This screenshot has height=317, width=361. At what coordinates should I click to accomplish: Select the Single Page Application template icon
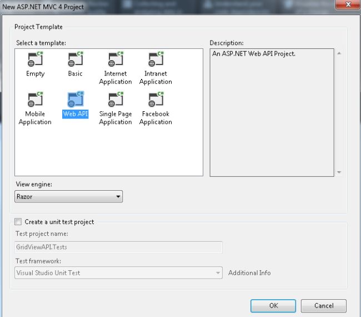click(x=116, y=100)
